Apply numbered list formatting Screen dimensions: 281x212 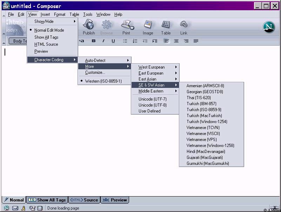point(135,41)
